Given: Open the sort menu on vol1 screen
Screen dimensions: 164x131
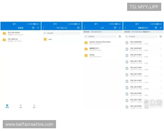Looking at the screenshot, I should pyautogui.click(x=120, y=37).
